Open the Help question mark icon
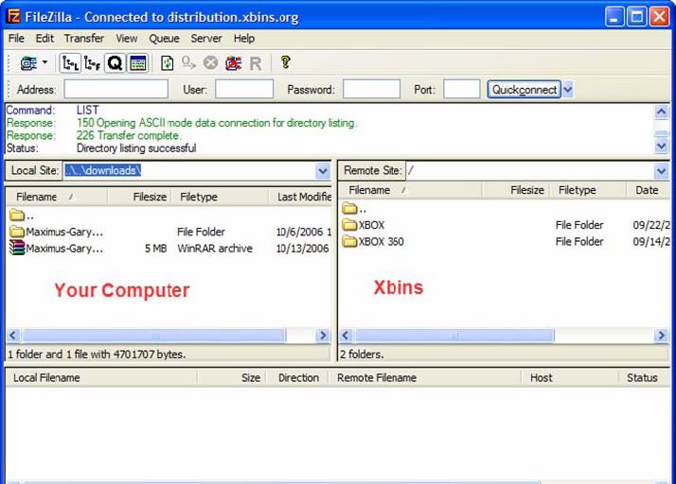676x484 pixels. 285,63
